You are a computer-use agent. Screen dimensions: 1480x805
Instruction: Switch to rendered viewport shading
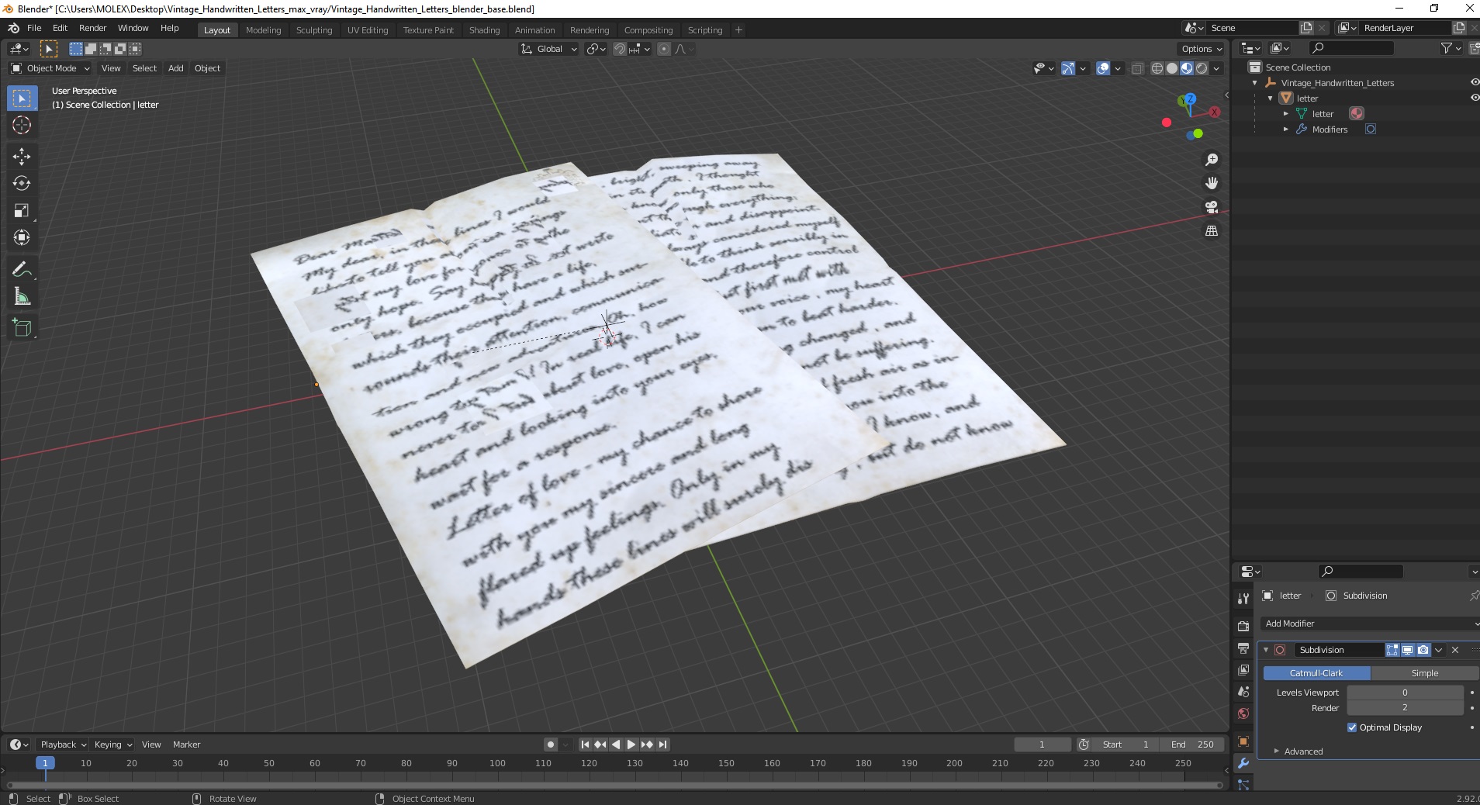pos(1202,68)
